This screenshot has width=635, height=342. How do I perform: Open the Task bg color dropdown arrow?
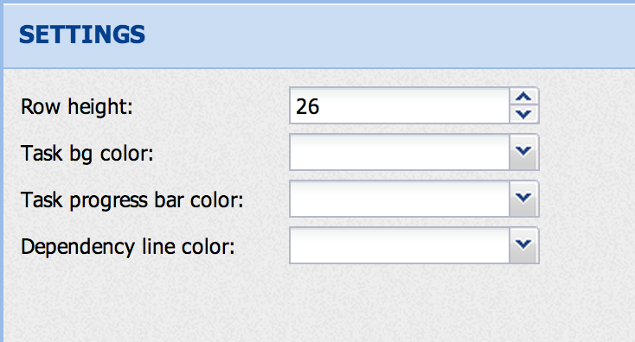pyautogui.click(x=523, y=152)
